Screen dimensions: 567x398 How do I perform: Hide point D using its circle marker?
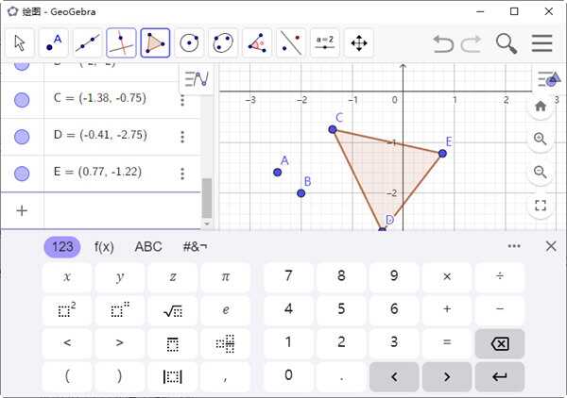[x=22, y=136]
